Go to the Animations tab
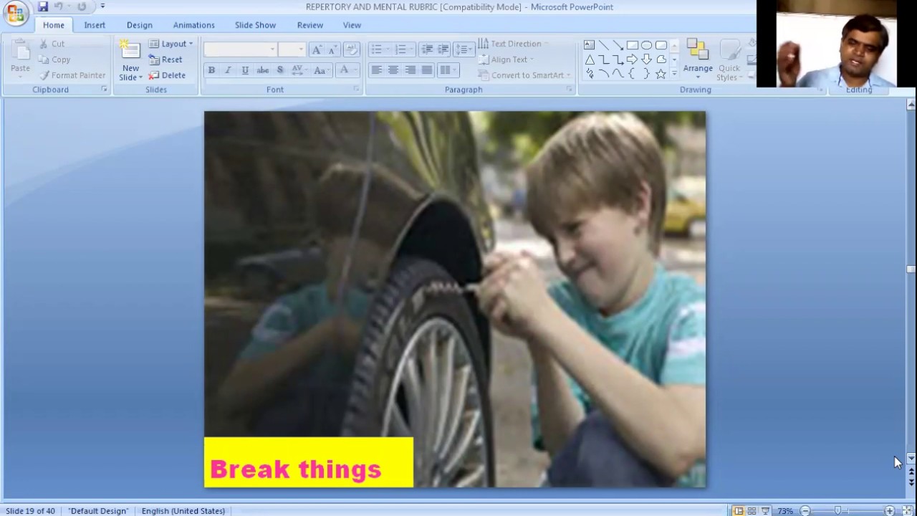This screenshot has height=516, width=917. (x=193, y=25)
